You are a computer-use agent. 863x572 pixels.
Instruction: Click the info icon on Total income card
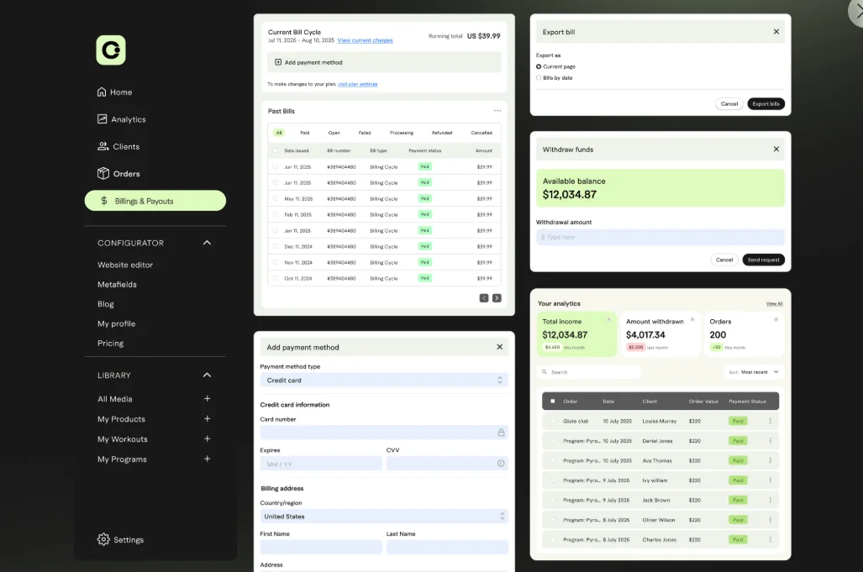click(608, 319)
